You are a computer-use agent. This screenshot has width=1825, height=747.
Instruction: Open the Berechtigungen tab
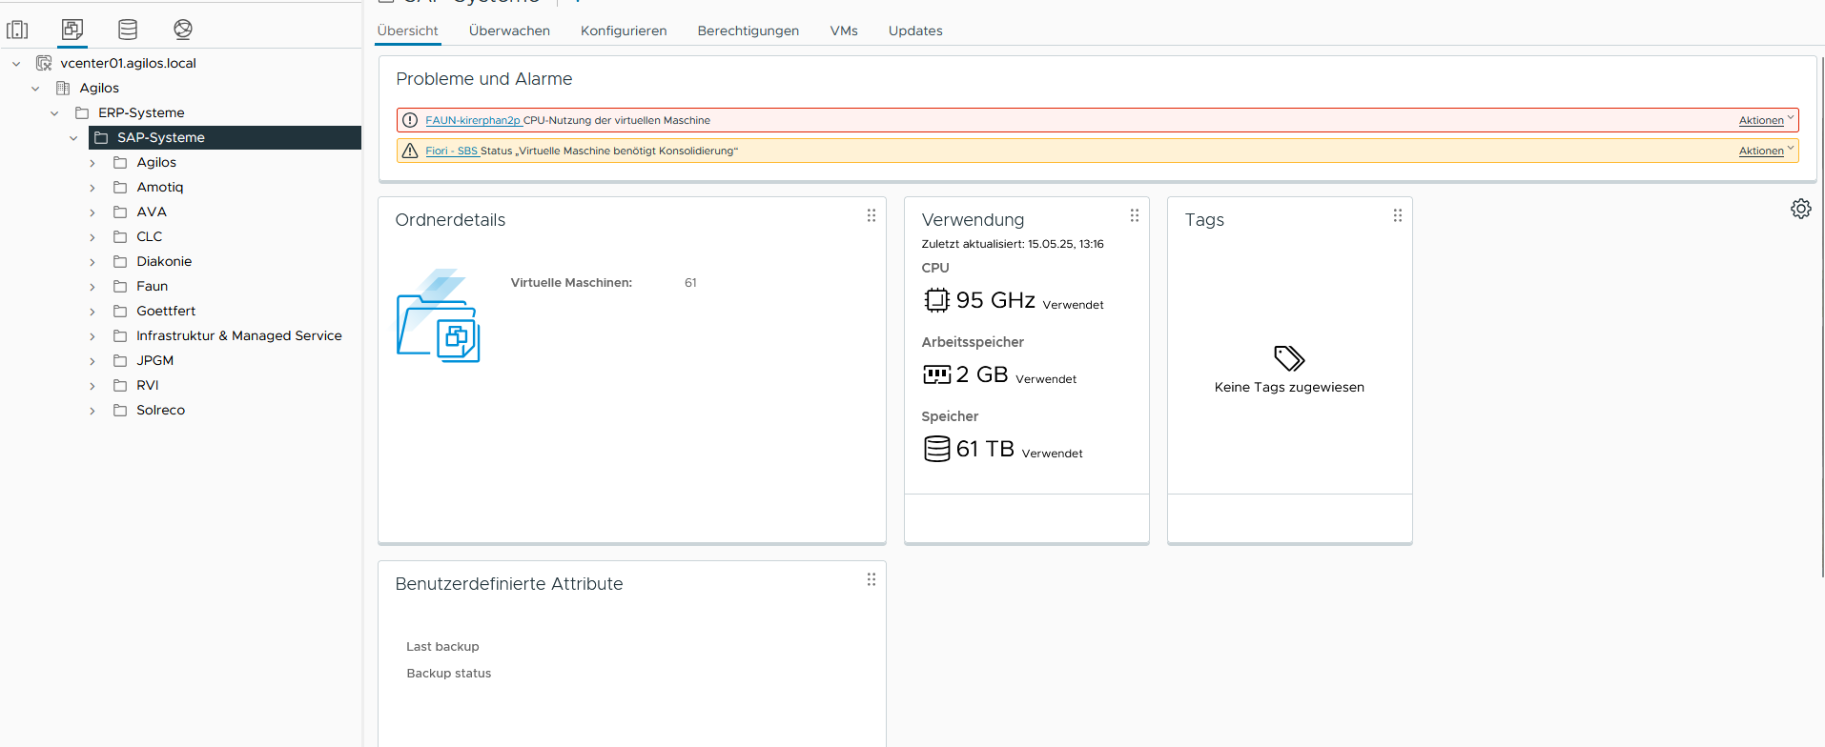(748, 30)
